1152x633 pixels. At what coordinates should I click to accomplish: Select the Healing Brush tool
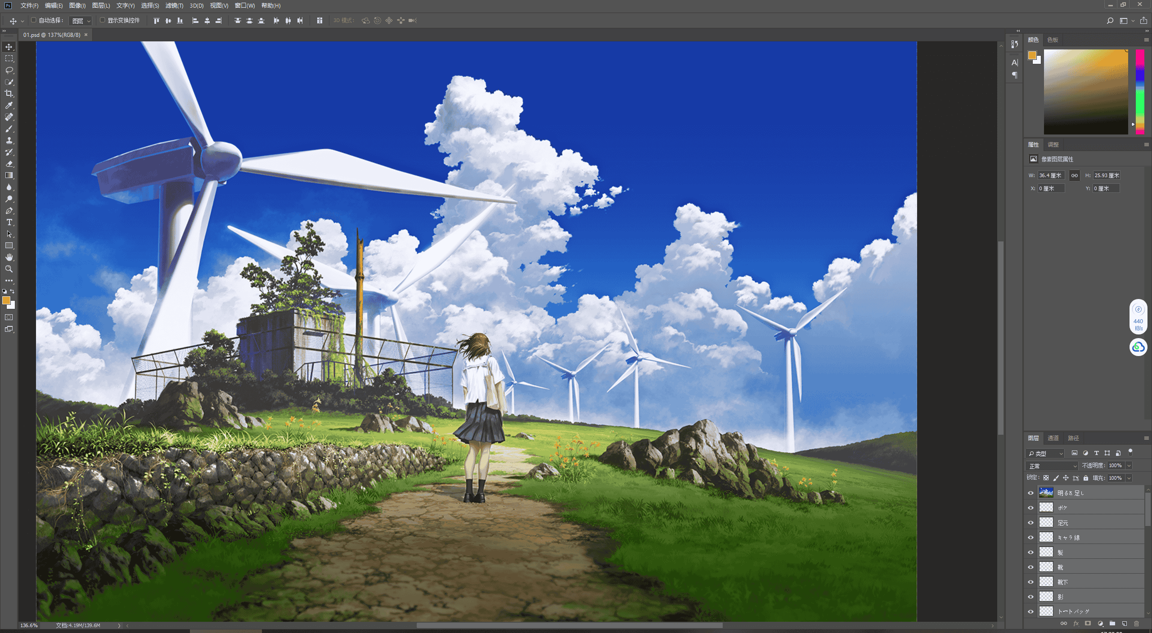pos(9,117)
